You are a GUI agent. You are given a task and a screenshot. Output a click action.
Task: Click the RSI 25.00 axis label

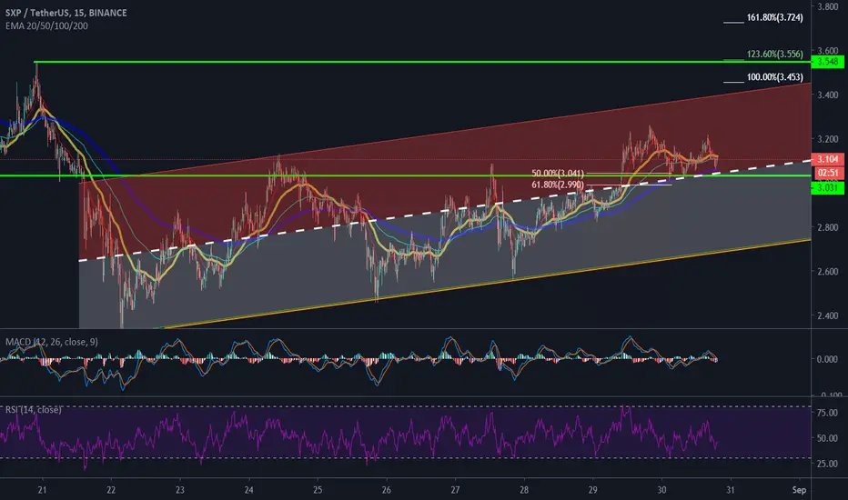pos(827,464)
